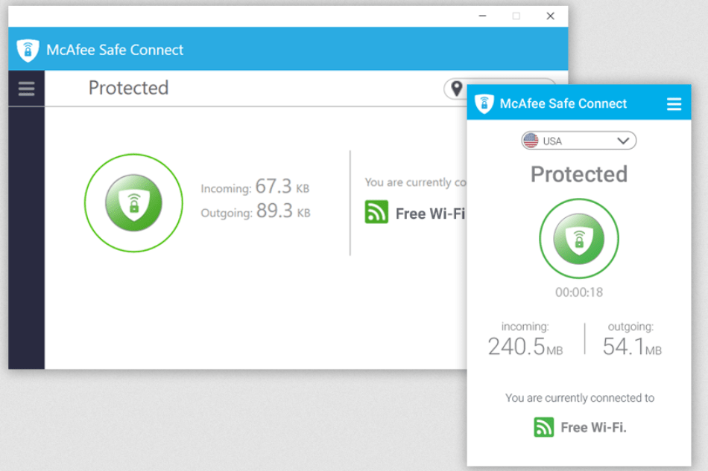Viewport: 708px width, 471px height.
Task: Maximize the desktop McAfee window
Action: pyautogui.click(x=516, y=16)
